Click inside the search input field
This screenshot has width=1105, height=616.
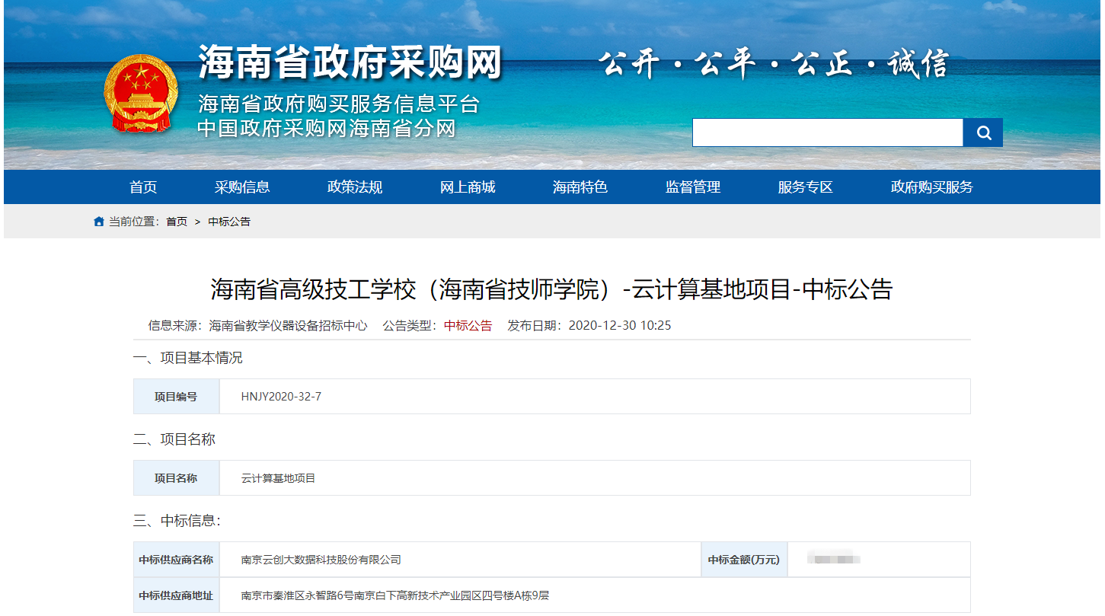[827, 132]
